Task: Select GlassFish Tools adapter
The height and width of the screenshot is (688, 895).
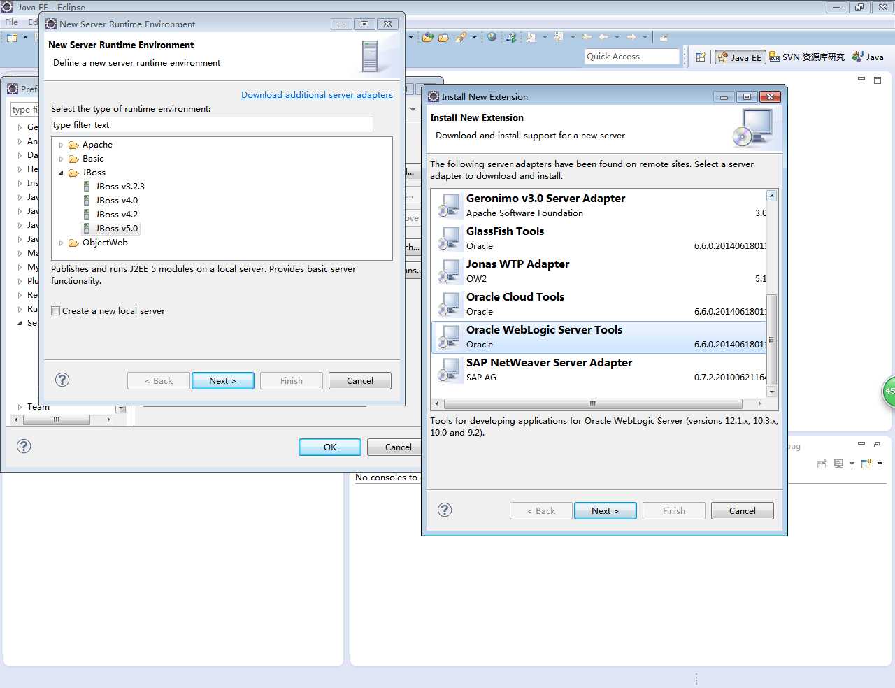Action: tap(599, 238)
